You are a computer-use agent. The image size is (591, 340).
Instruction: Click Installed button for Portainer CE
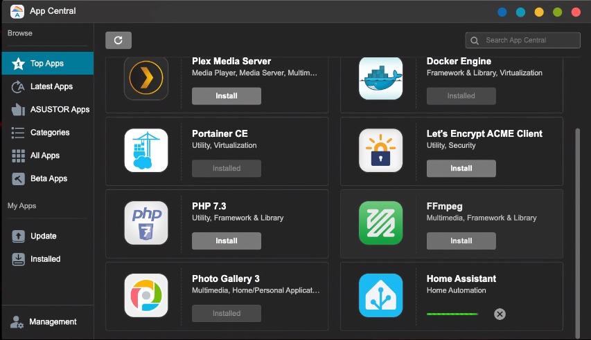[227, 169]
